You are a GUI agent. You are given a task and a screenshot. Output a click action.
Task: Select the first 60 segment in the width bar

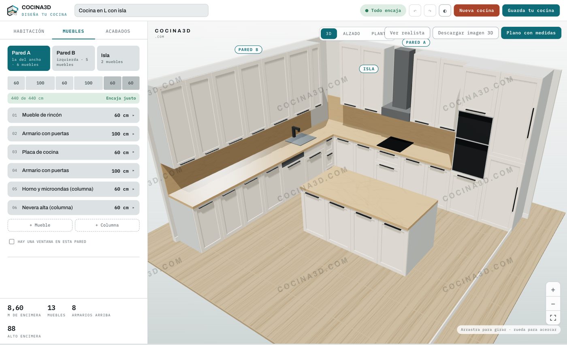click(16, 83)
